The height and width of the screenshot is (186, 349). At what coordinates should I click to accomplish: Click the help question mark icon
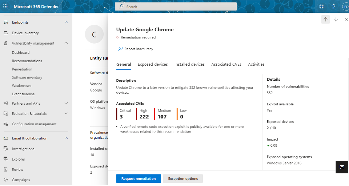[x=334, y=7]
